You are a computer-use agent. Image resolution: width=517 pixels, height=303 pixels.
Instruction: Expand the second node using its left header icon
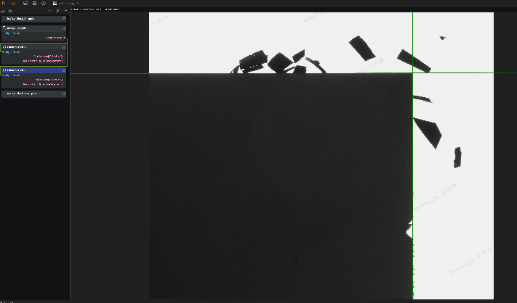click(x=4, y=28)
